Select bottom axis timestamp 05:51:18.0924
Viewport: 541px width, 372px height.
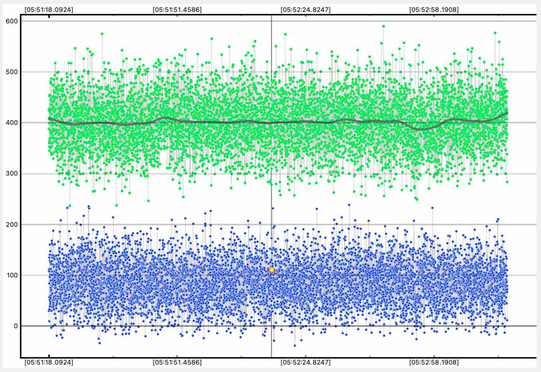[x=49, y=363]
